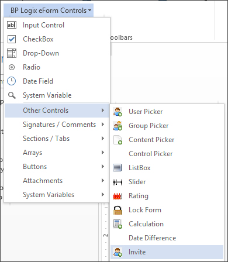This screenshot has height=262, width=228.
Task: Click the Date Field clock icon
Action: [12, 81]
